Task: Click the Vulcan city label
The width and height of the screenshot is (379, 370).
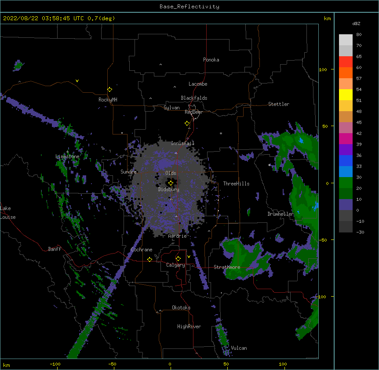Action: click(x=239, y=348)
